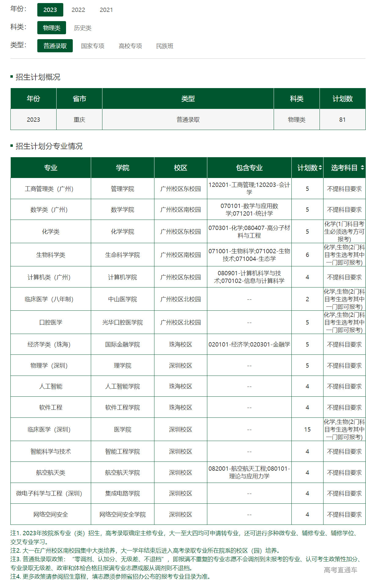
Task: Click the 校区 column header
Action: pos(180,168)
